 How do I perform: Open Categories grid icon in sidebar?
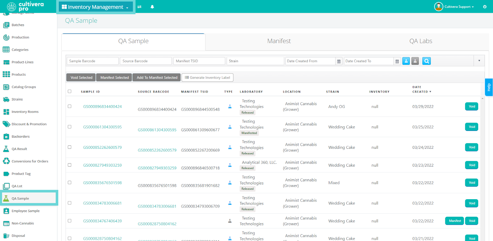(x=6, y=49)
